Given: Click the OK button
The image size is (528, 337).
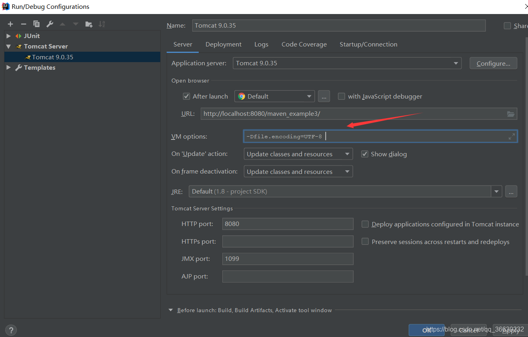Looking at the screenshot, I should [x=427, y=330].
